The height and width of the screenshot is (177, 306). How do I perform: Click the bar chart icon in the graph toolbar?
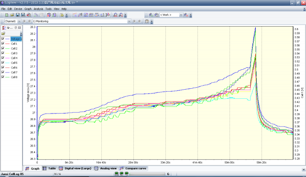click(x=108, y=15)
